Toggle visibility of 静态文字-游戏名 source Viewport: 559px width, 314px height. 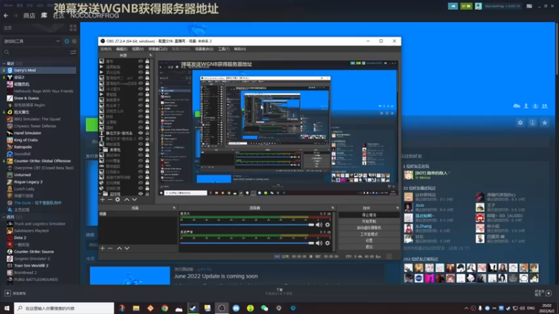(140, 133)
